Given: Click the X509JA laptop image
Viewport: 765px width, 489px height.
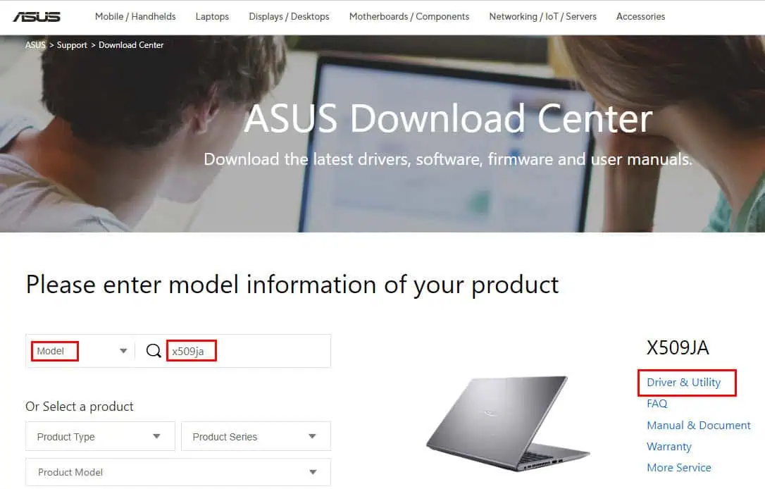Looking at the screenshot, I should coord(508,423).
